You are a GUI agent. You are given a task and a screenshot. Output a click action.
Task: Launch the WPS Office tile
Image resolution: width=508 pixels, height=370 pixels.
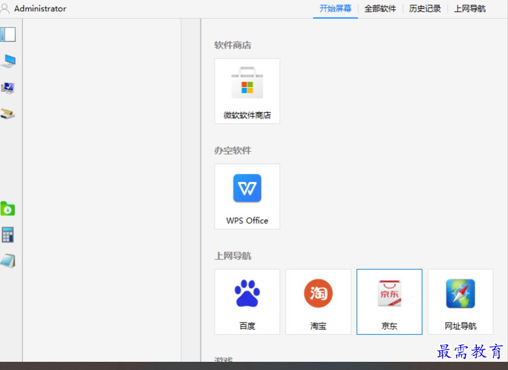click(x=247, y=196)
